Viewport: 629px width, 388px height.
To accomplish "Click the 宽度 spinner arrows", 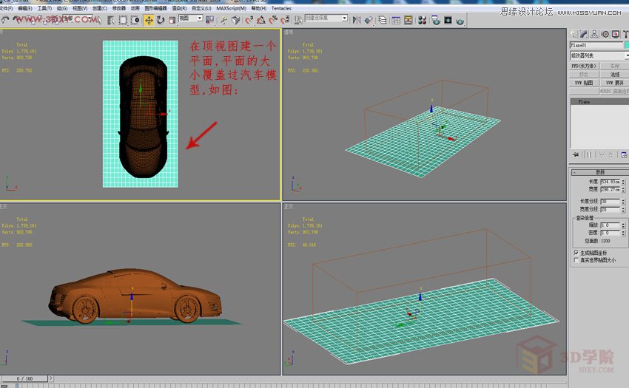I will (x=623, y=189).
